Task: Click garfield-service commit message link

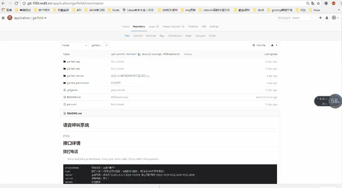Action: coord(130,76)
